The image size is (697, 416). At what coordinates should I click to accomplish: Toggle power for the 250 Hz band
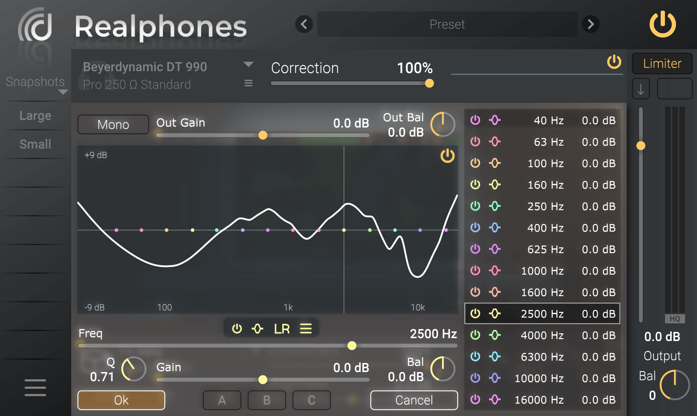pos(475,206)
